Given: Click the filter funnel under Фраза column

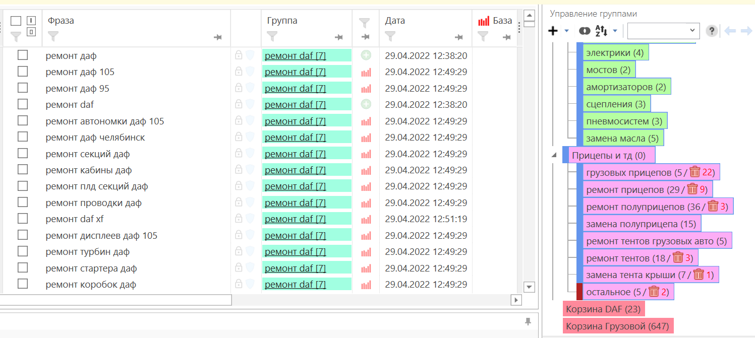Looking at the screenshot, I should click(53, 36).
